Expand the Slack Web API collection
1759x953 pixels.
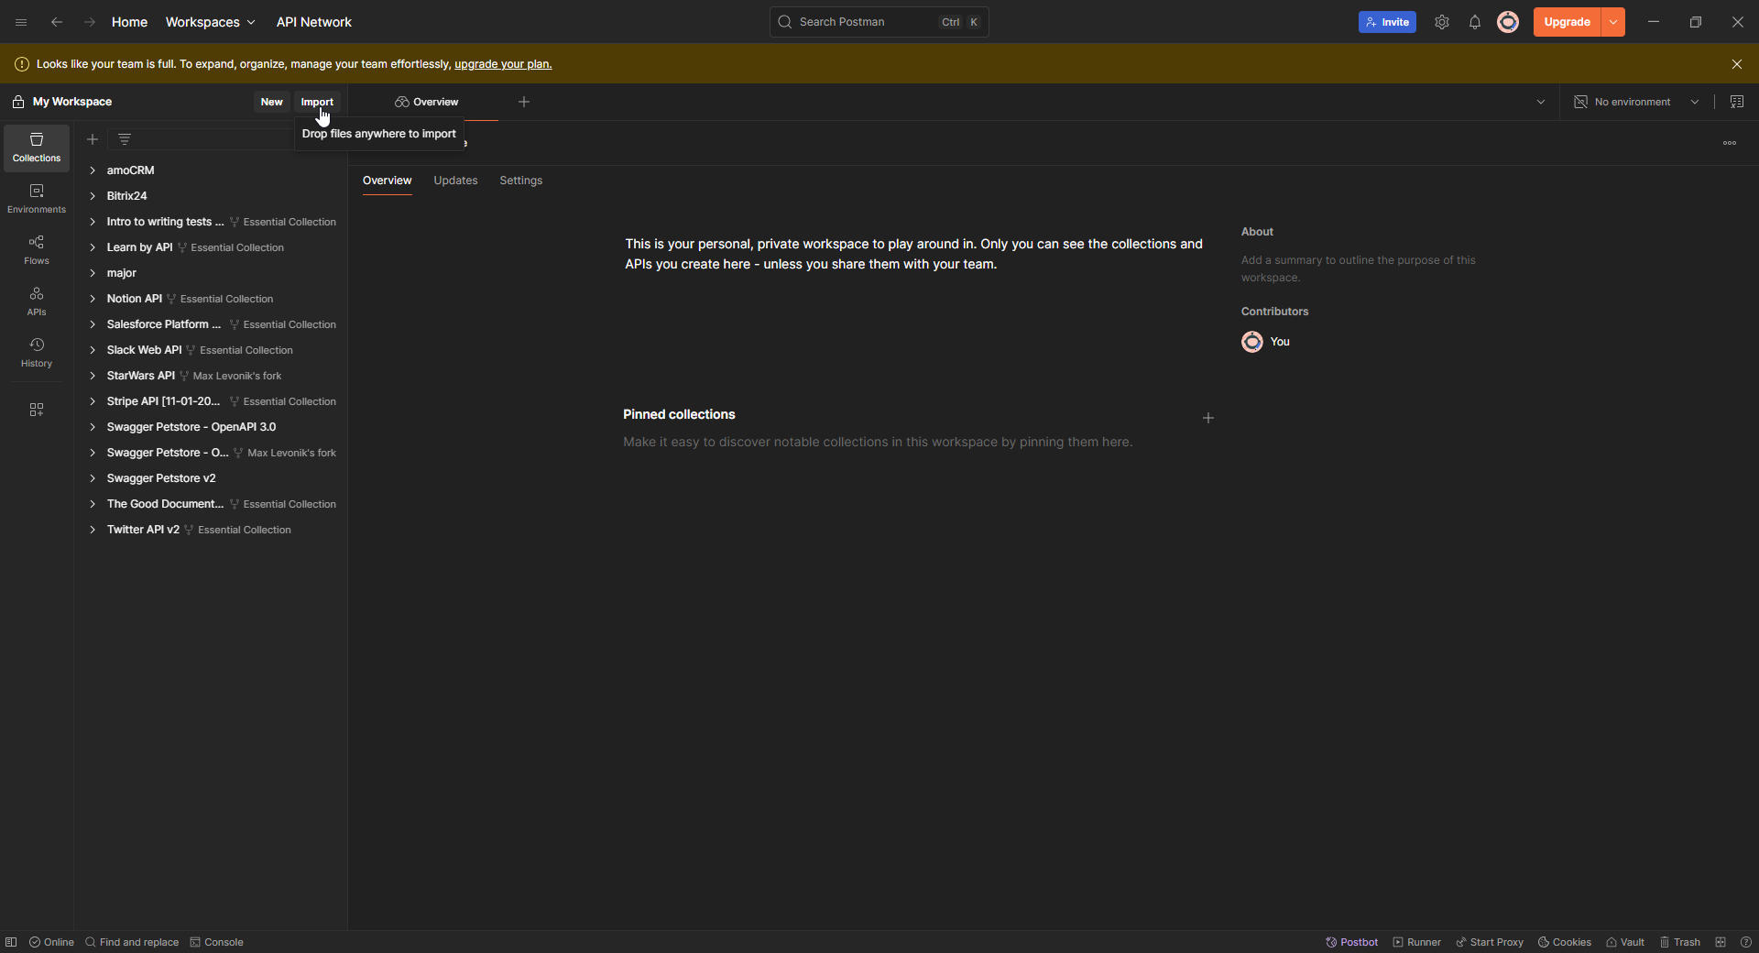[93, 350]
